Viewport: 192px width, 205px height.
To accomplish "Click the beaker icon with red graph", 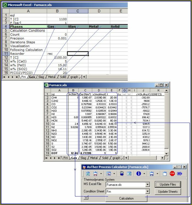I will pos(95,174).
